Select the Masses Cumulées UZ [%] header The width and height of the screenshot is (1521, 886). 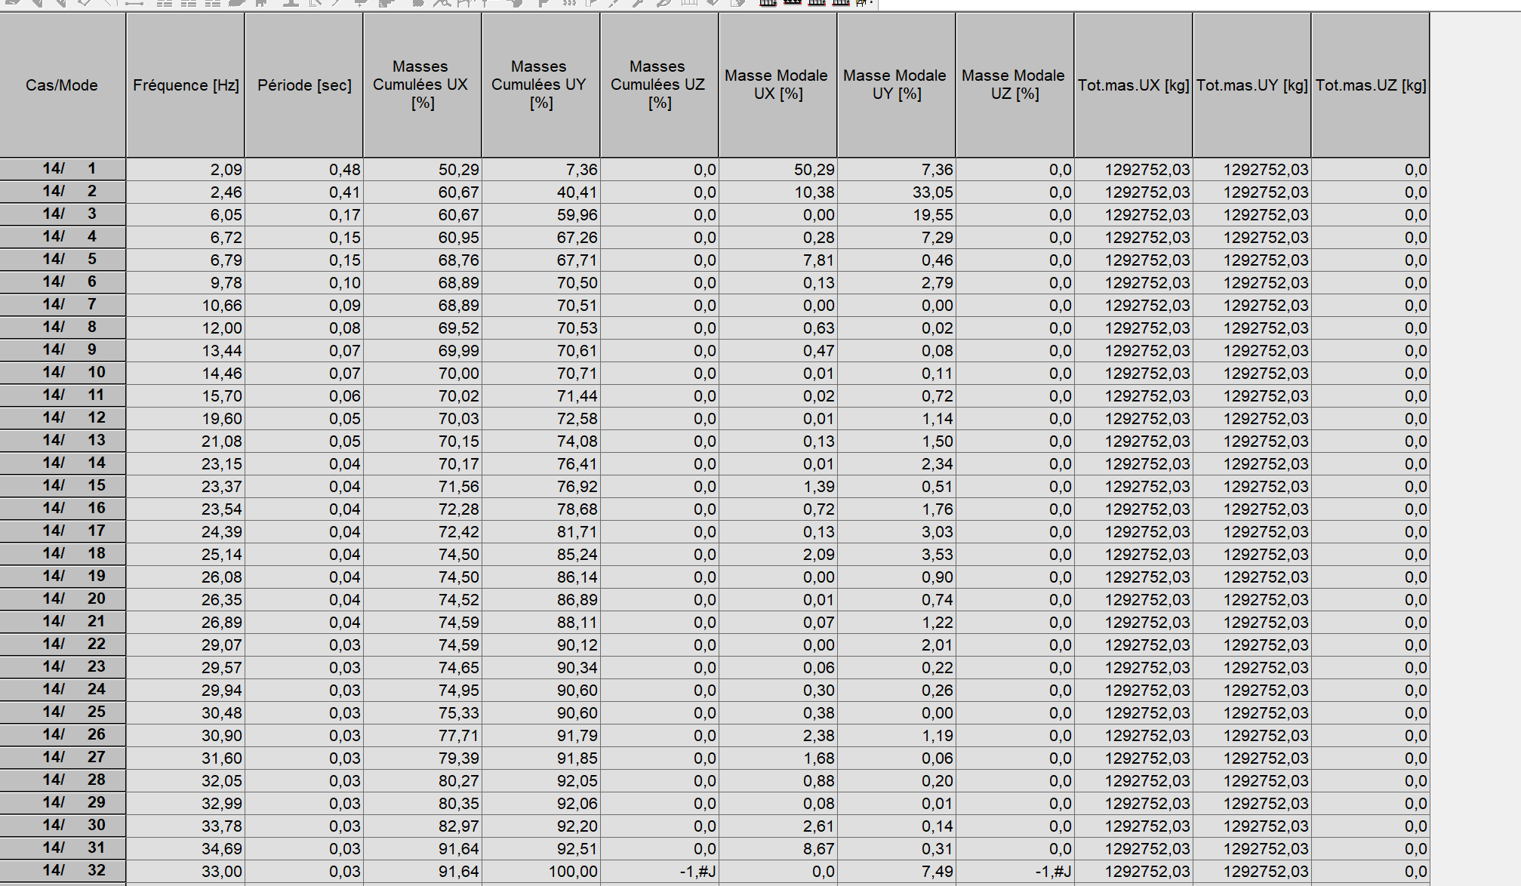click(660, 85)
